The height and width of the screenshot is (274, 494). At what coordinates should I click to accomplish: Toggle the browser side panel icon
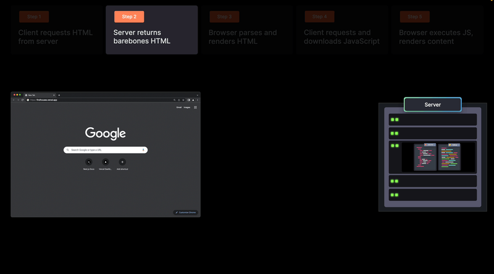189,100
